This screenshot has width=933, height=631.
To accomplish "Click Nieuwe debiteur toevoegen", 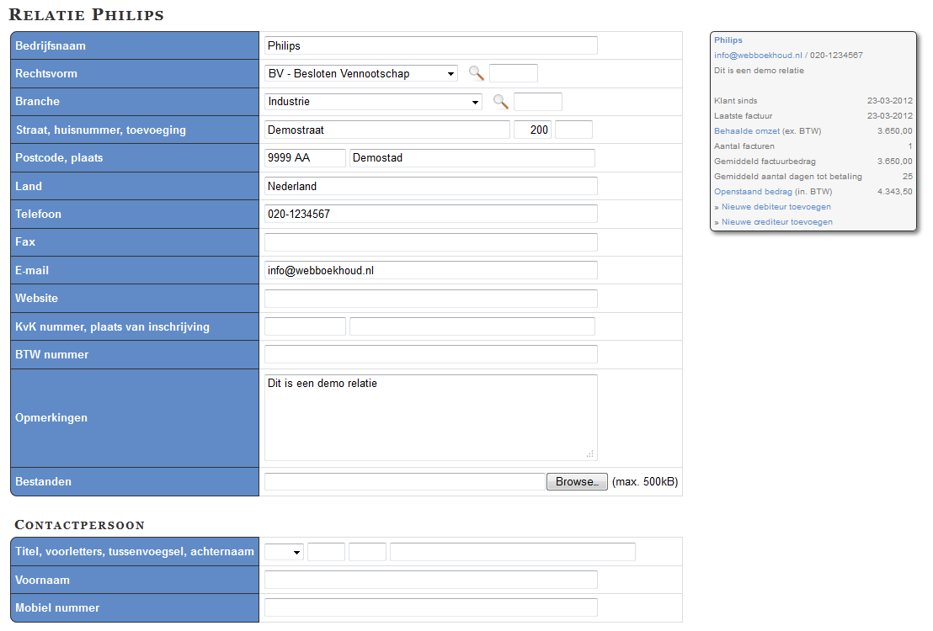I will [x=776, y=207].
